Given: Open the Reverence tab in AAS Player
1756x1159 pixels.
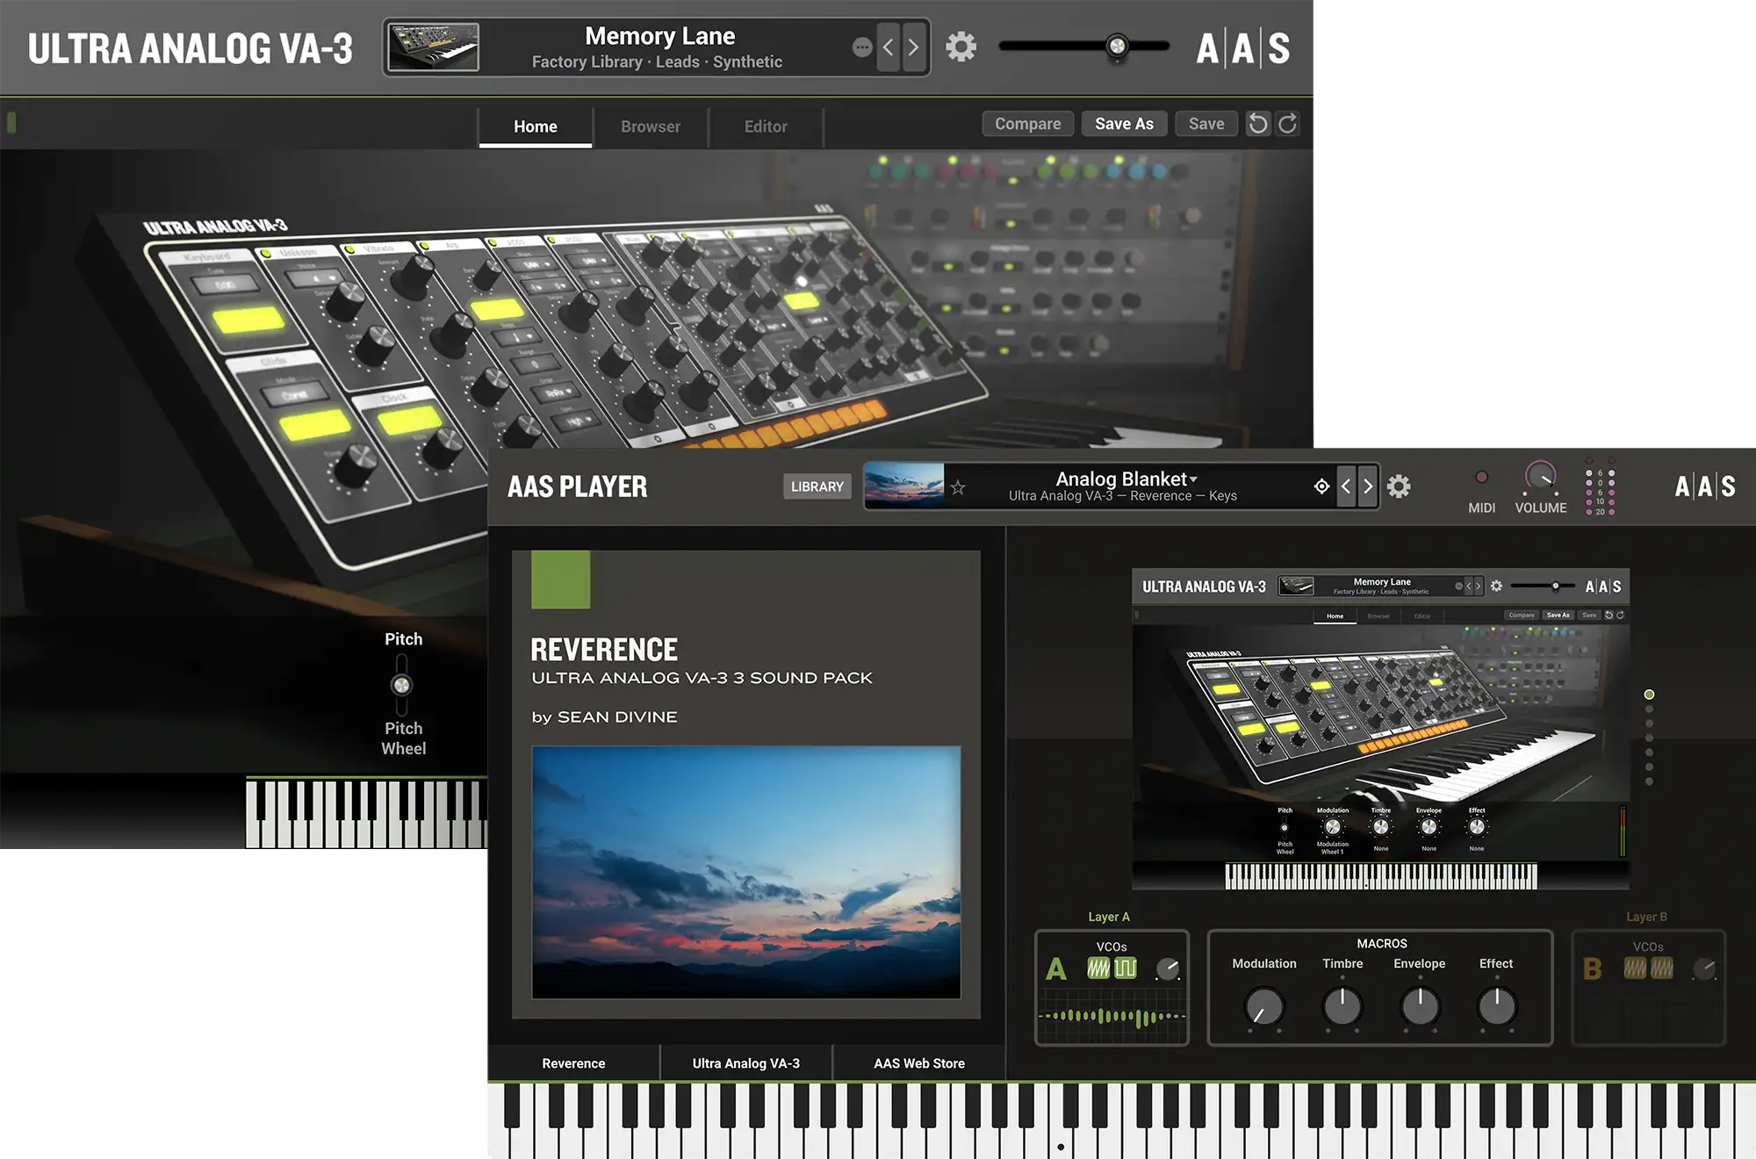Looking at the screenshot, I should [573, 1063].
